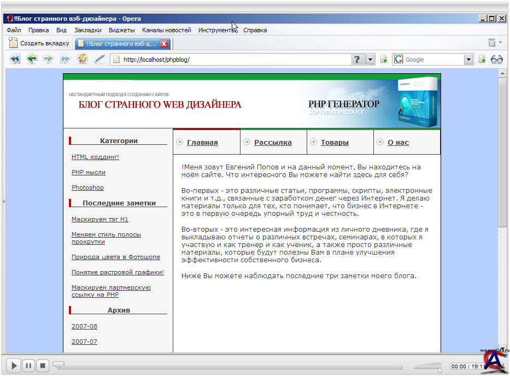The height and width of the screenshot is (376, 510).
Task: Reload the page with the Reload icon
Action: pos(83,59)
